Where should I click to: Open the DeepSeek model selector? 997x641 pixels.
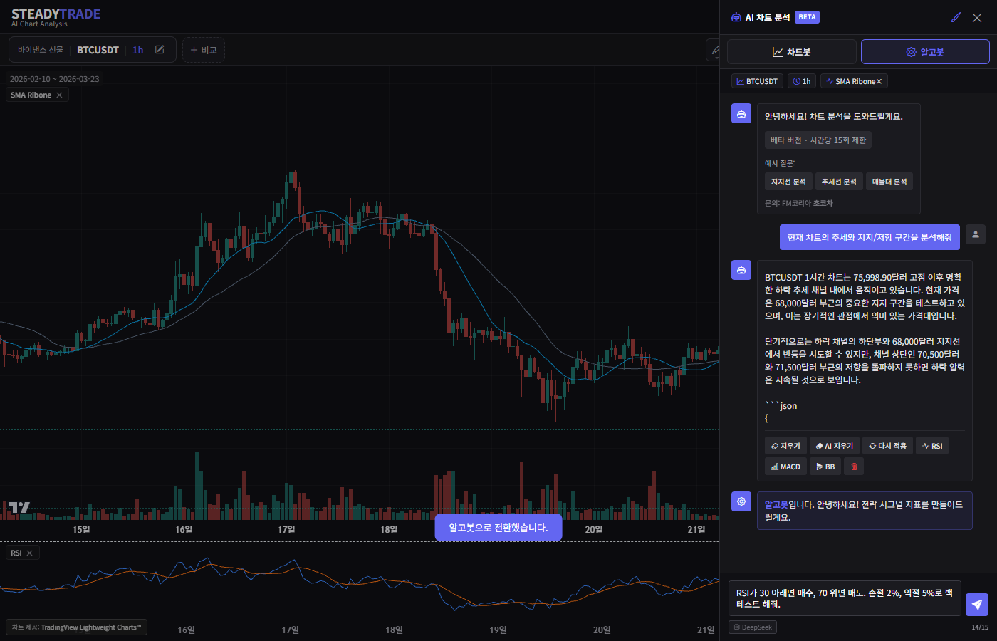752,627
